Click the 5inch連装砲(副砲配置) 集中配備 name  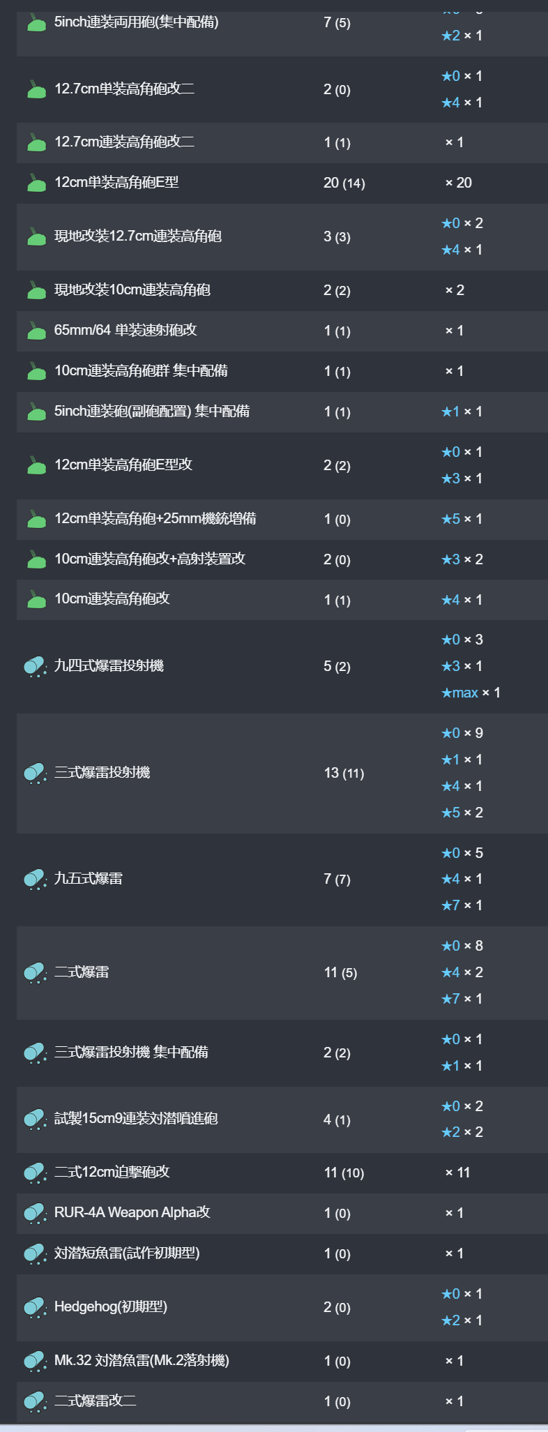152,412
